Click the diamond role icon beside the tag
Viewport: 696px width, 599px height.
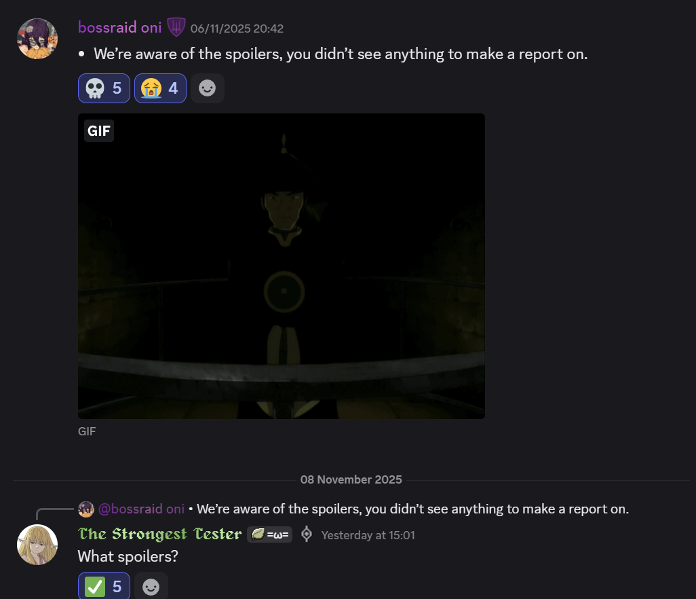point(306,534)
